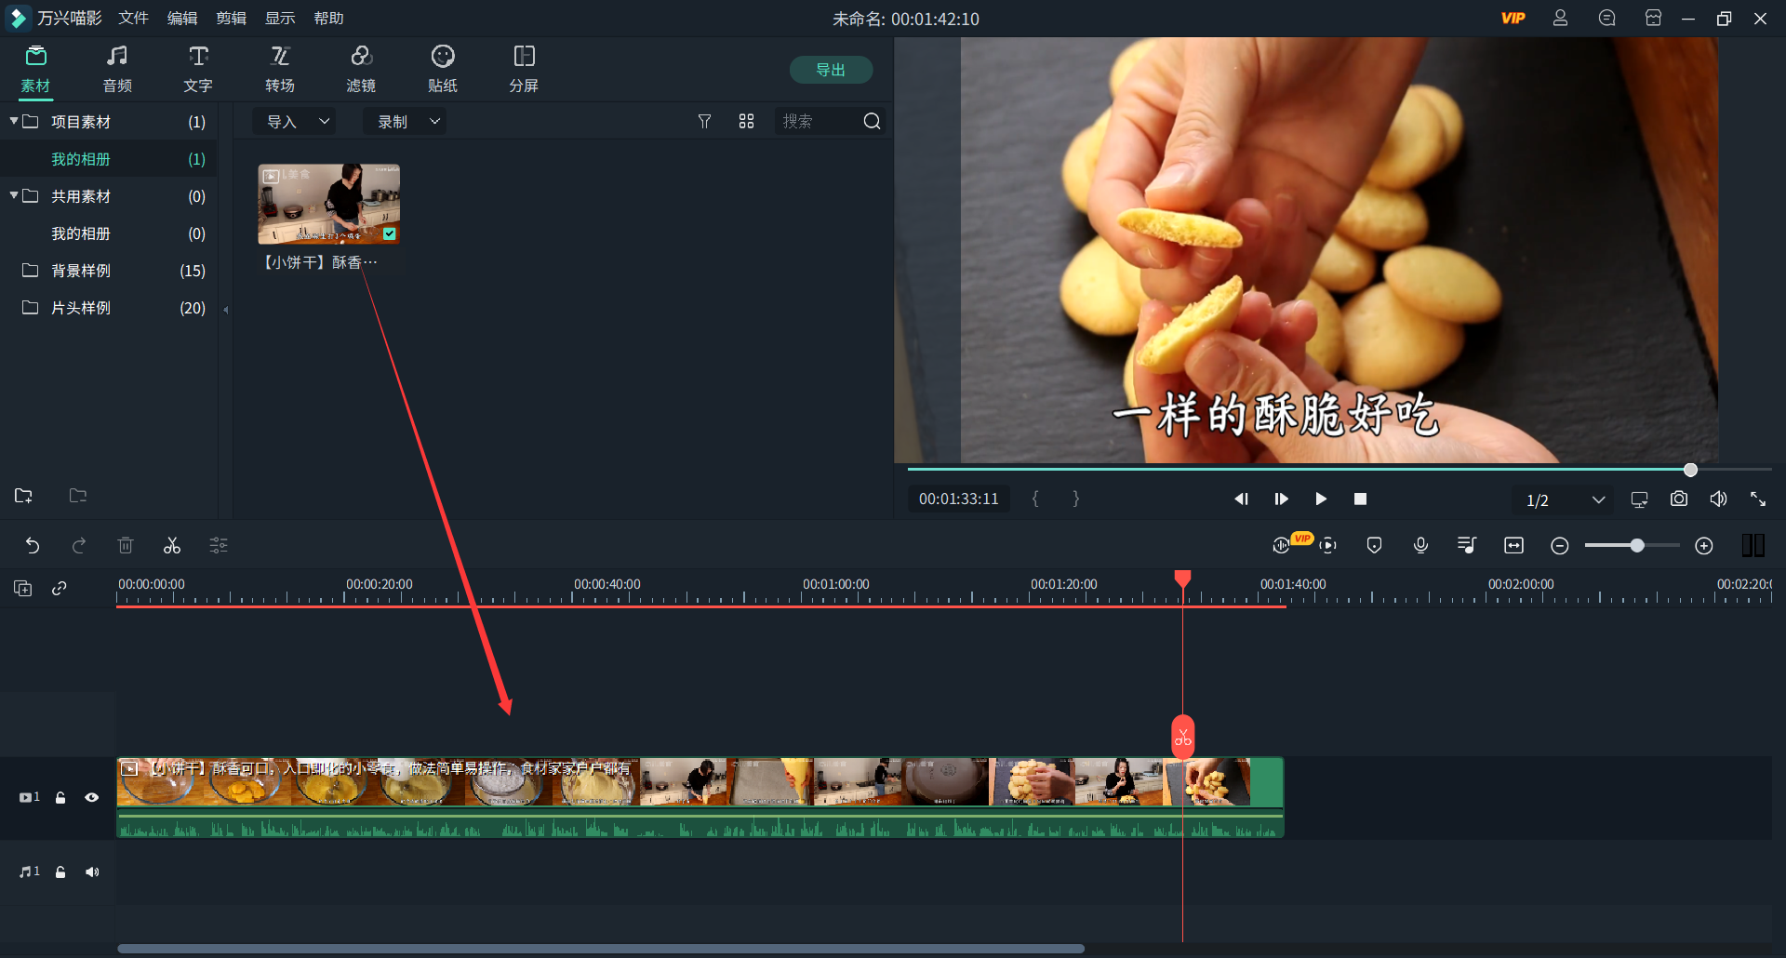Enter fullscreen preview mode
Screen dimensions: 1786x958
1757,499
